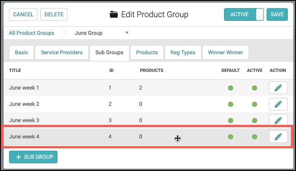Select the June week 2 title
The width and height of the screenshot is (296, 171).
(x=24, y=104)
